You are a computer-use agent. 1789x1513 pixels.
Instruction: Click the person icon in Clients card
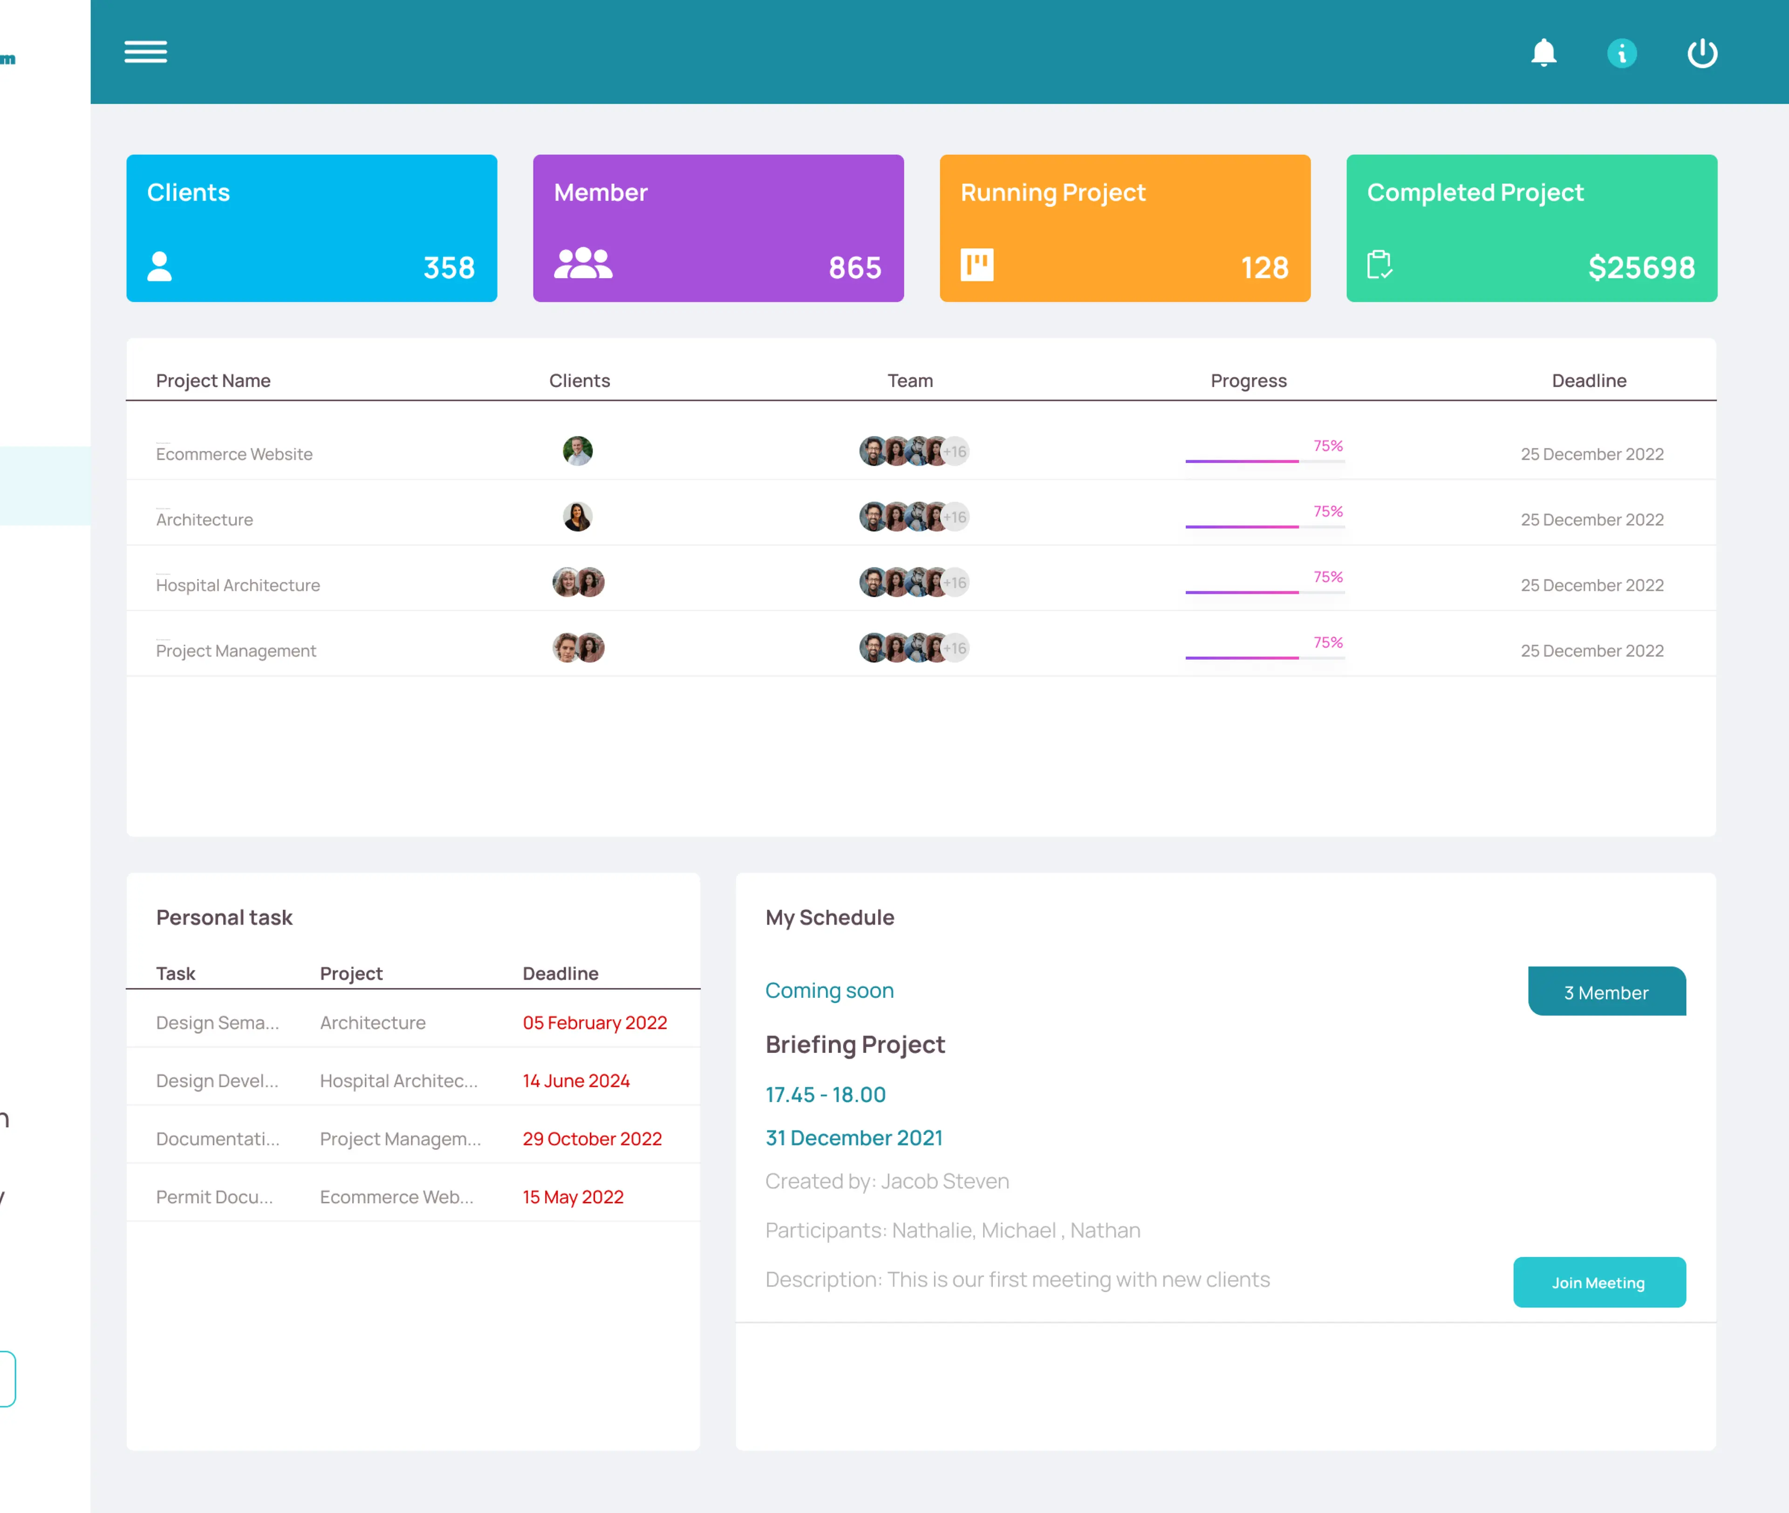[x=159, y=266]
